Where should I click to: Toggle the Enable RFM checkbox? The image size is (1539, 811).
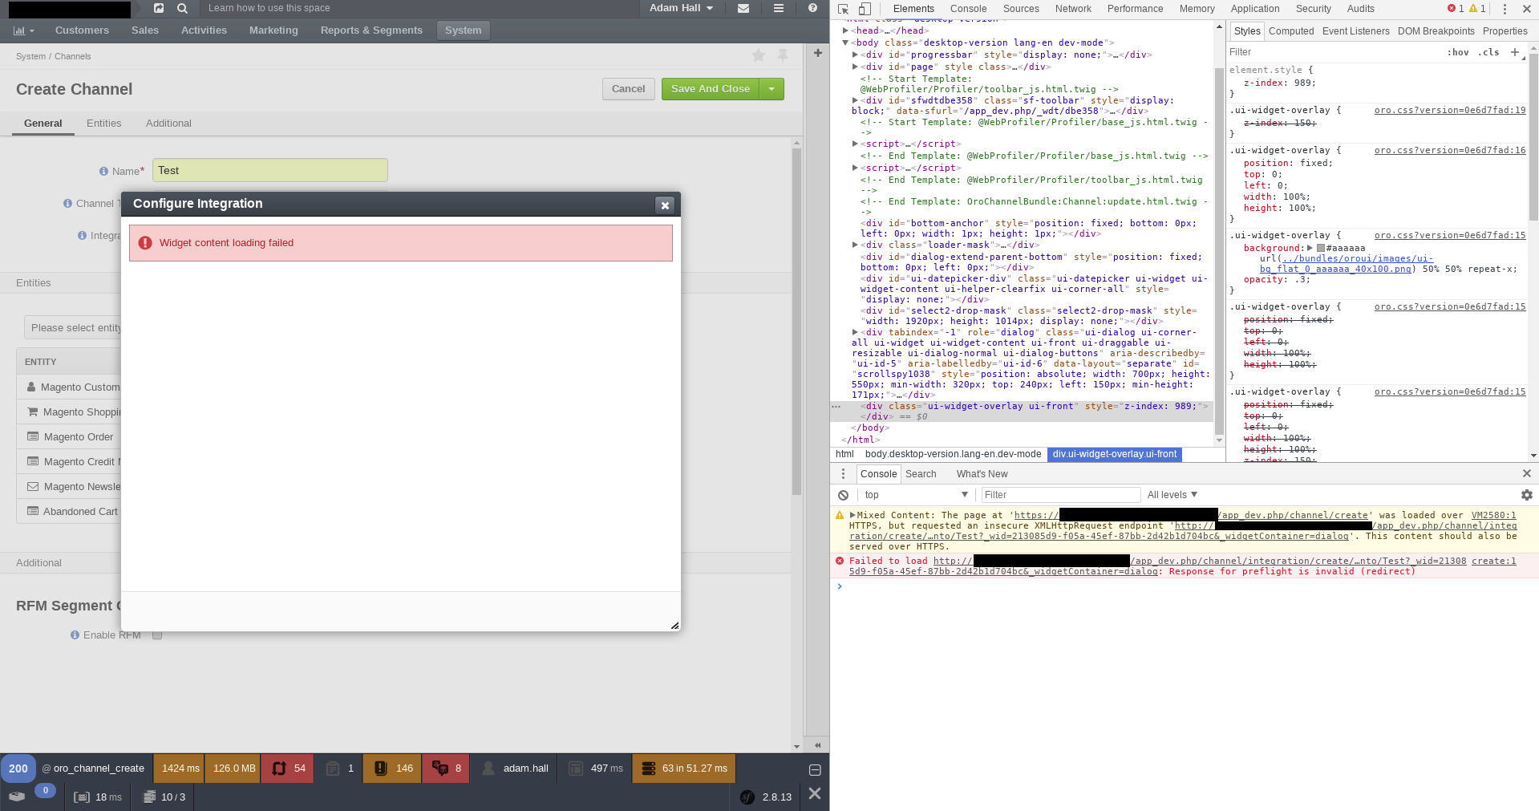pos(157,635)
